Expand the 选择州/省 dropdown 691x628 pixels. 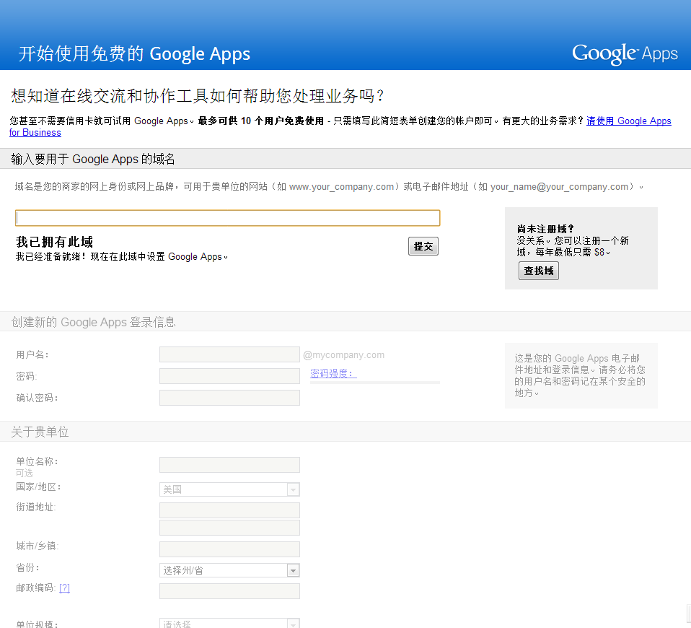[229, 570]
